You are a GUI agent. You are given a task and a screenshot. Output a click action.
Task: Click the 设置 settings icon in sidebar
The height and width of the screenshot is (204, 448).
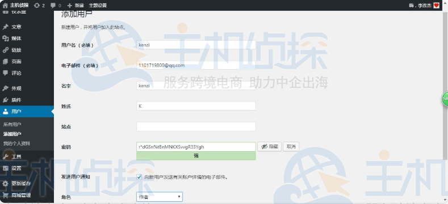(x=6, y=168)
